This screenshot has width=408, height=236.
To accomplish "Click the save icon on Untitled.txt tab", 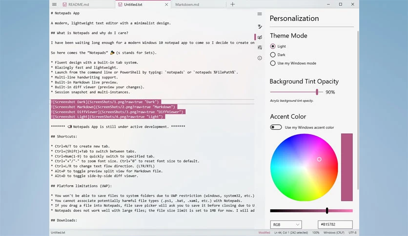I will pyautogui.click(x=120, y=4).
